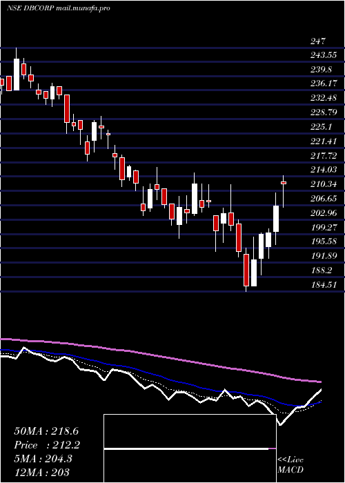Screen dimensions: 345x483
Task: Click the long red candle at the lowest low
Action: 246,270
